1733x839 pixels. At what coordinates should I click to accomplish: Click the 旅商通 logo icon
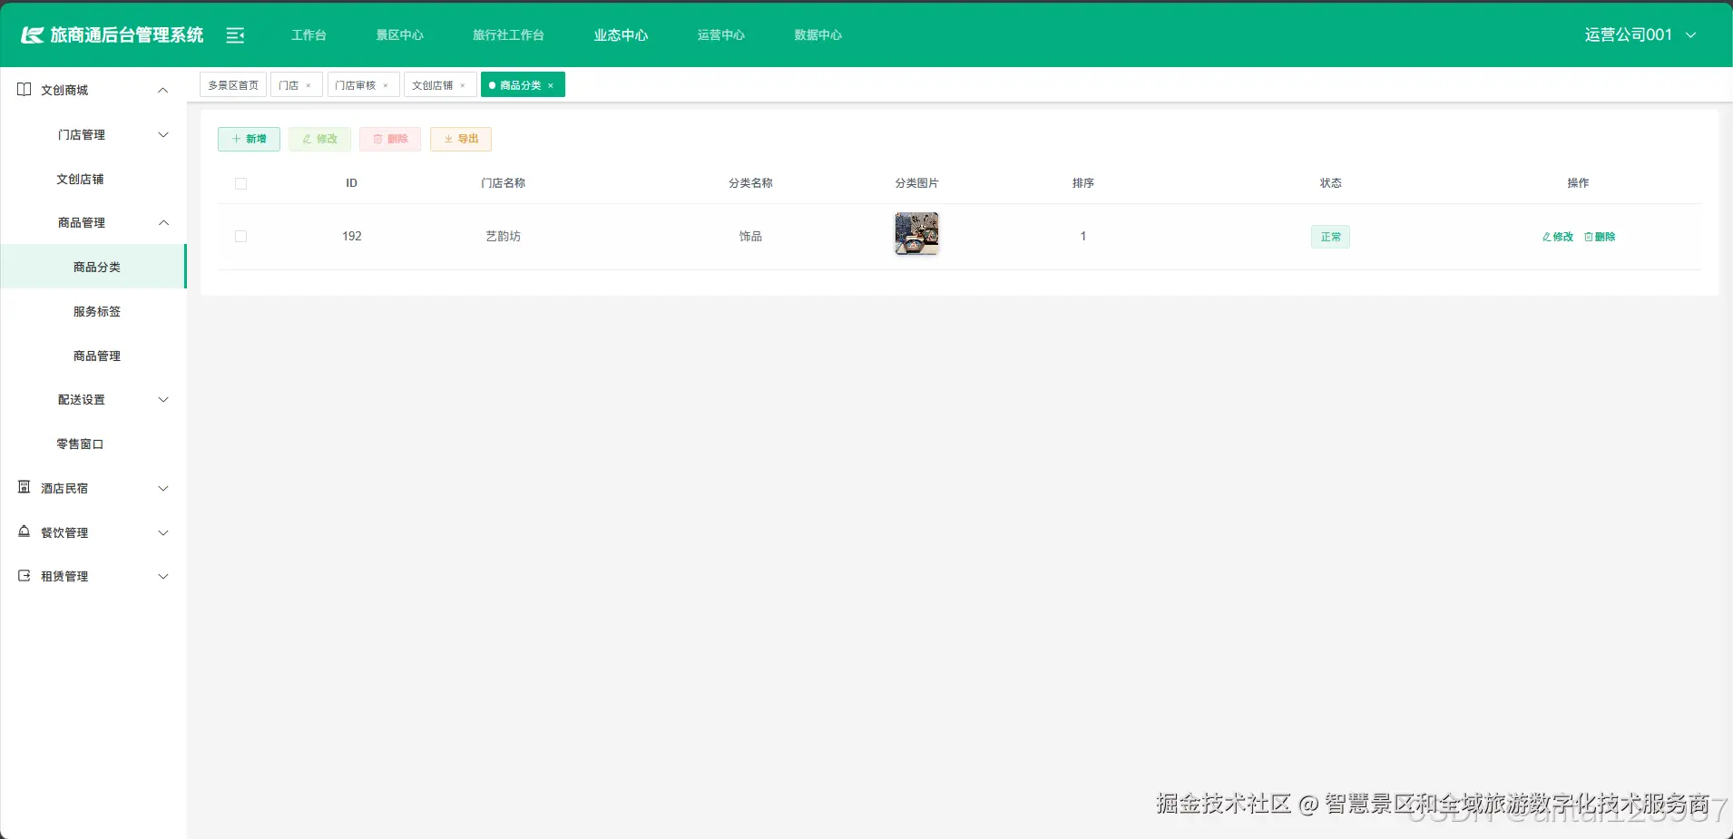point(33,35)
